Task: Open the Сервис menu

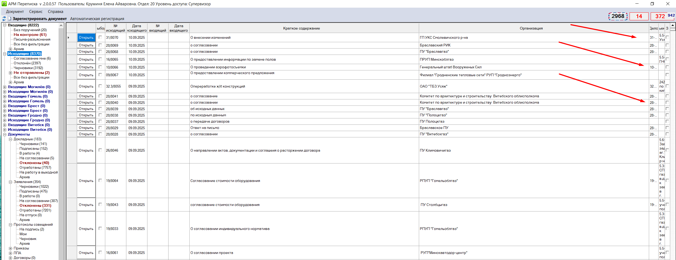Action: pos(36,12)
